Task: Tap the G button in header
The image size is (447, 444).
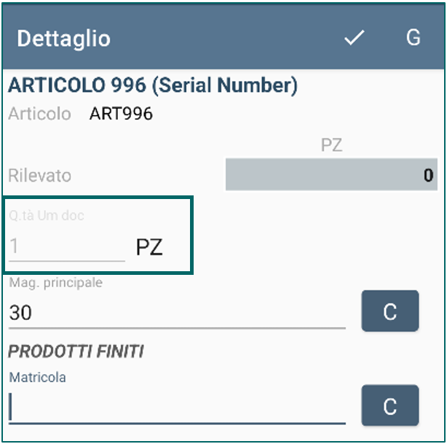Action: pyautogui.click(x=413, y=37)
